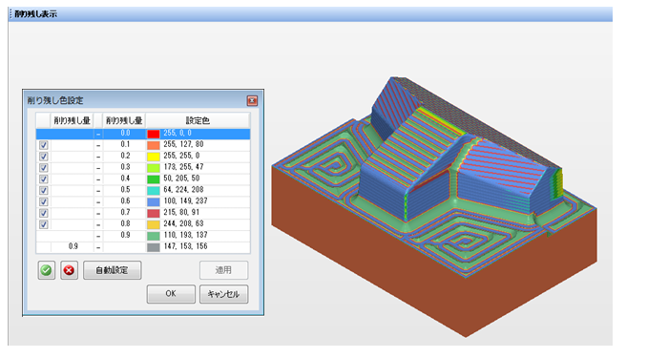Uncheck the 0.6 row checkbox

(x=44, y=201)
